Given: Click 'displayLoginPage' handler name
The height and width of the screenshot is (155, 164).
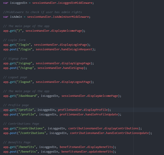Looking at the screenshot, I should pyautogui.click(x=73, y=45).
